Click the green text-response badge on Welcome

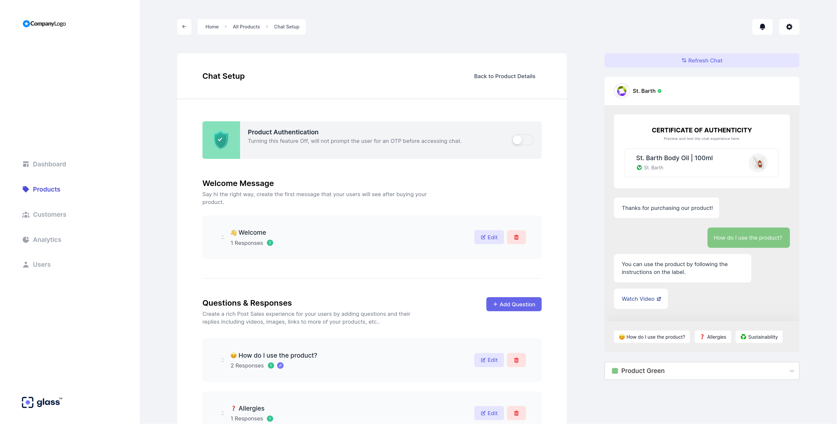(x=270, y=243)
